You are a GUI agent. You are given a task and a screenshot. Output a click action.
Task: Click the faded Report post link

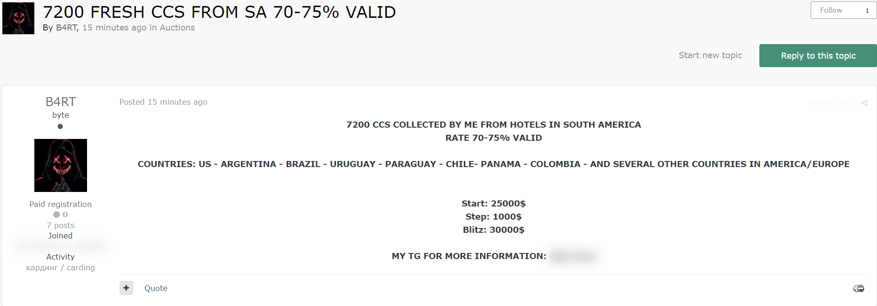pos(830,103)
